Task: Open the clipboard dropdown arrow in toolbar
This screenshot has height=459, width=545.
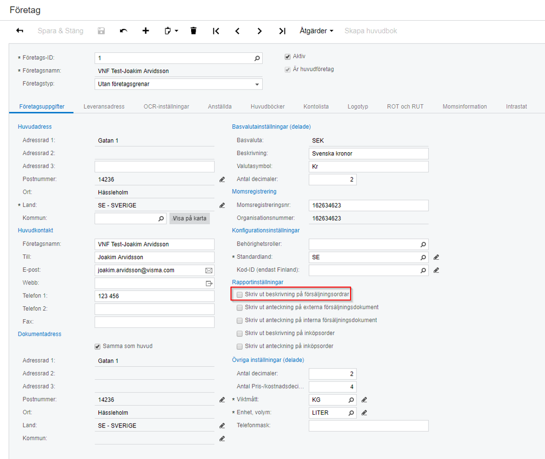Action: [x=177, y=31]
